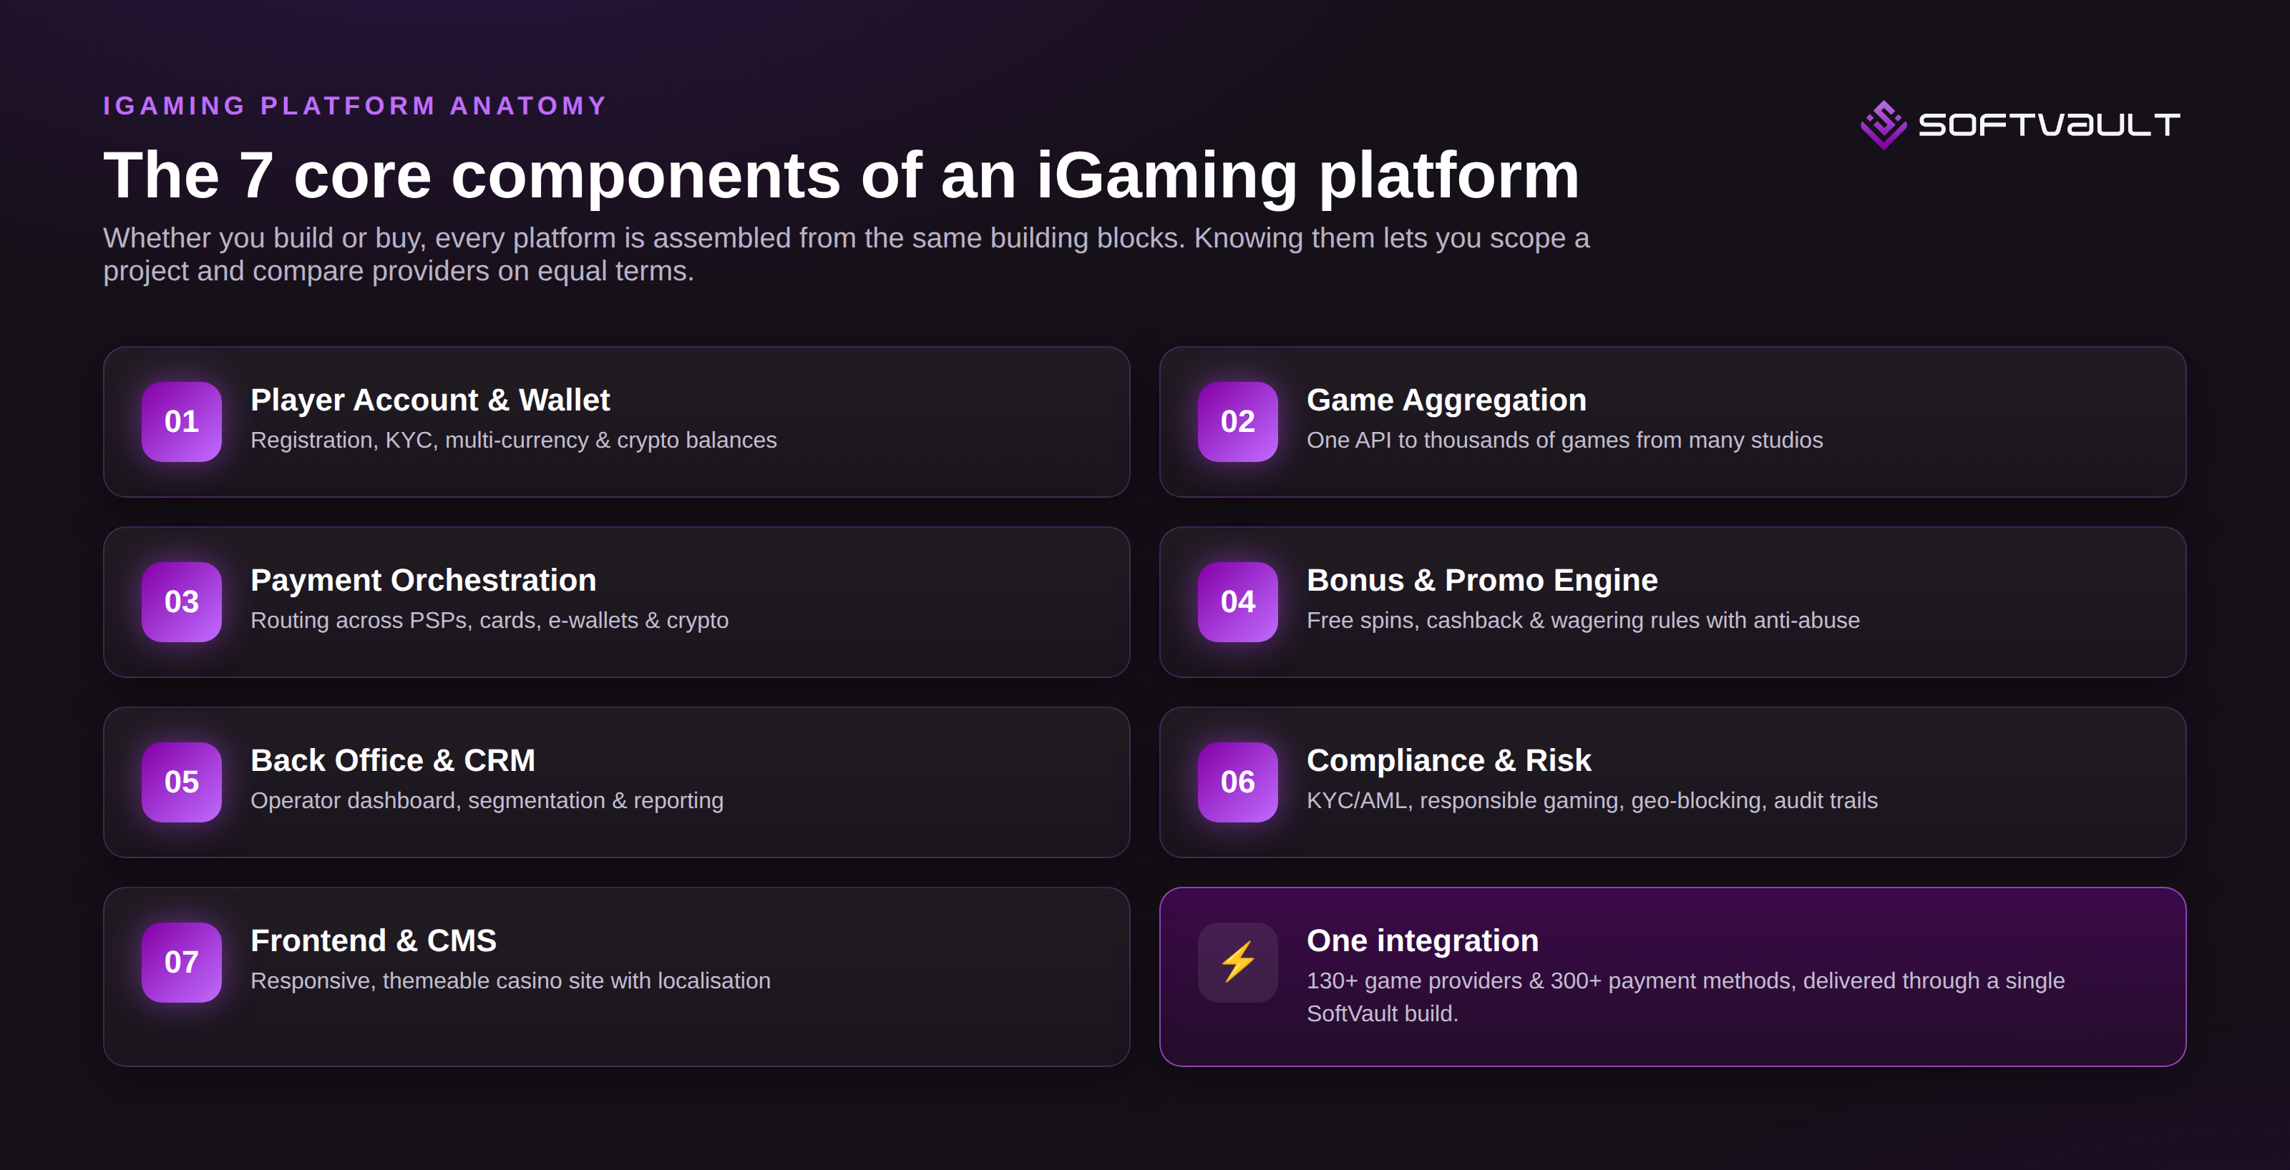Screen dimensions: 2290x1170
Task: Click the Compliance & Risk title
Action: pyautogui.click(x=1448, y=760)
